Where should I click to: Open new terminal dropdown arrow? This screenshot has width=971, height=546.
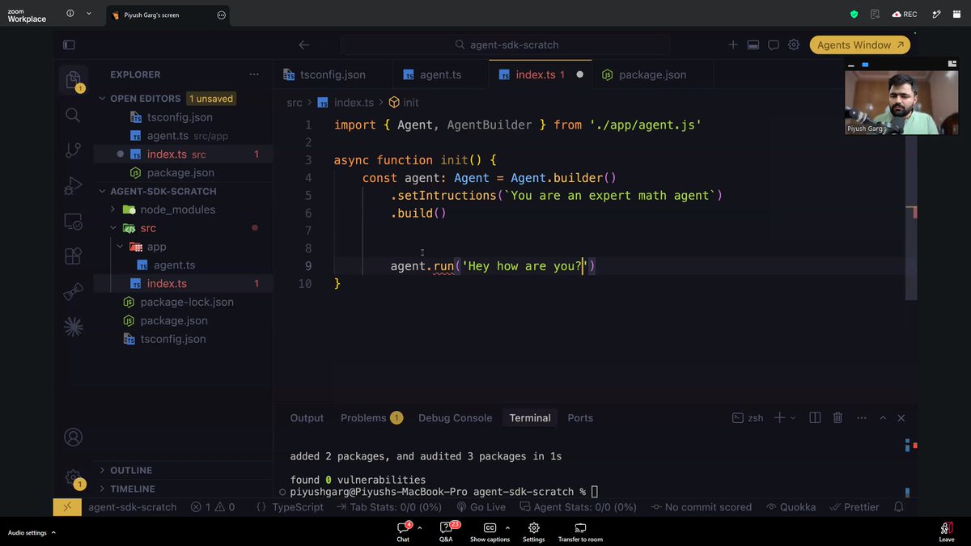coord(793,418)
